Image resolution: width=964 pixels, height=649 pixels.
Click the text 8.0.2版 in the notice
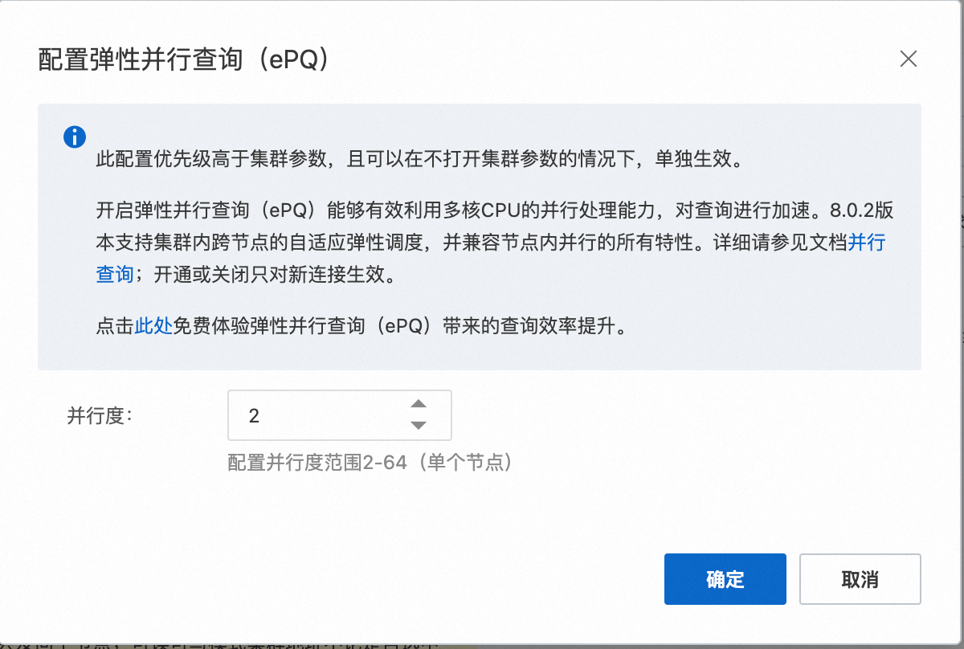856,211
